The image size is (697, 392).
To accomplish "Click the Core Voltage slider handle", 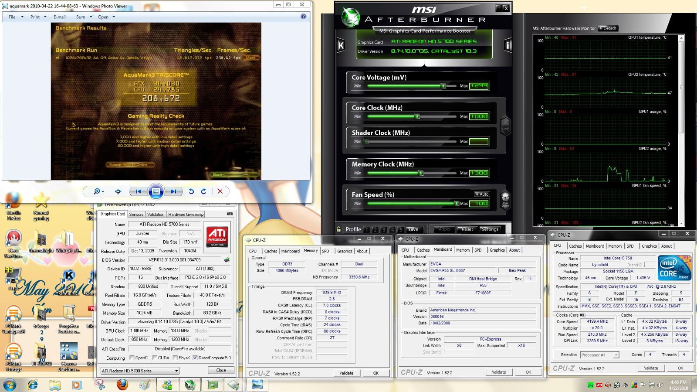I will (443, 86).
